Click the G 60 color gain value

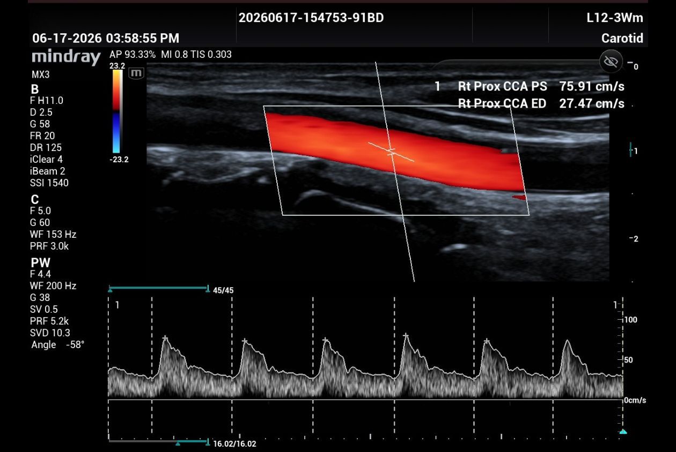[40, 223]
